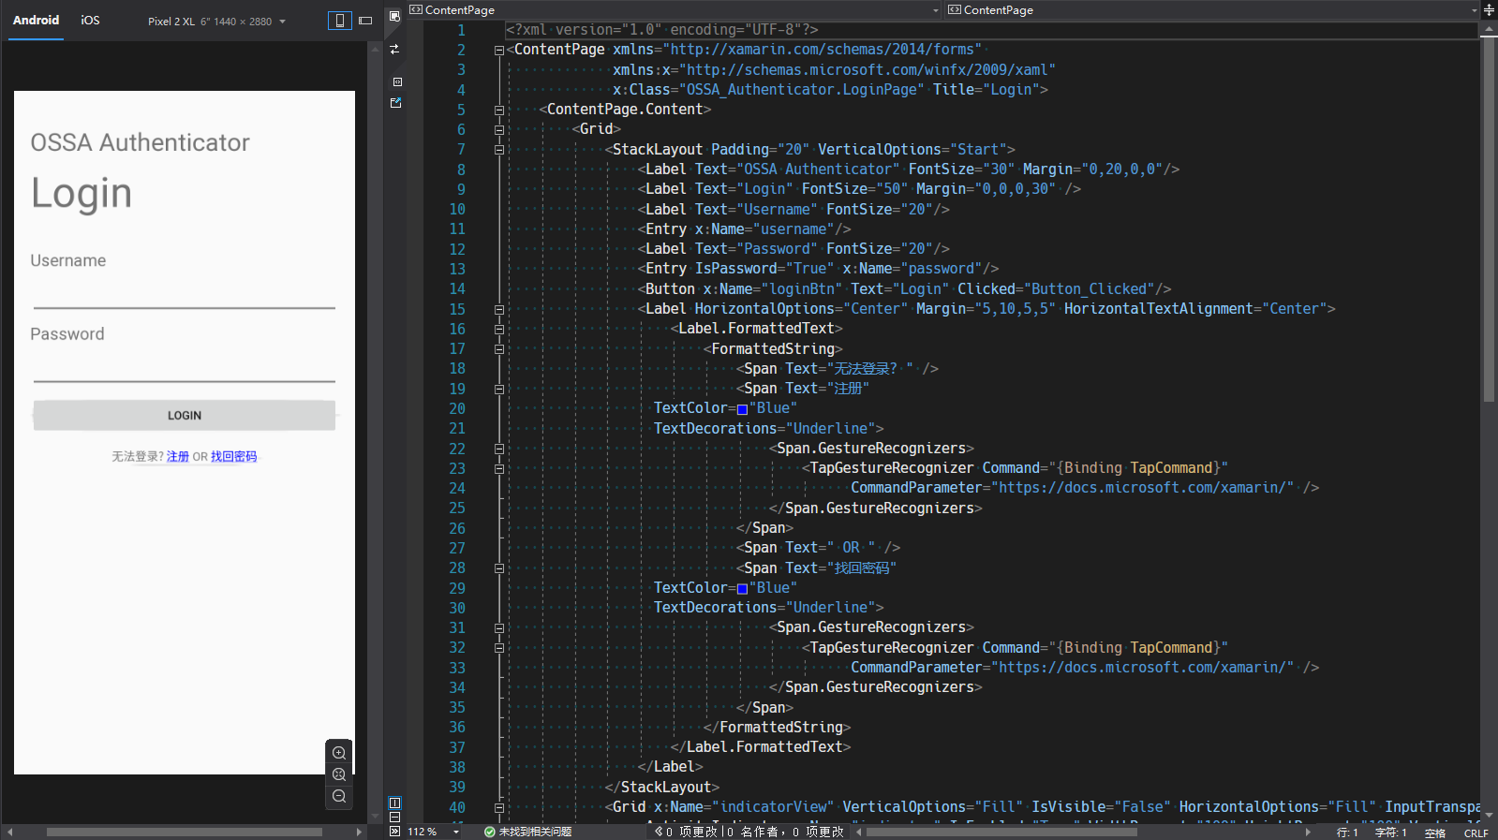Collapse the Grid element on line 6
The image size is (1498, 840).
pos(499,130)
